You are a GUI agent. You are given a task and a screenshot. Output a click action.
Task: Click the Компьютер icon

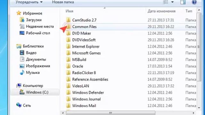click(x=19, y=86)
